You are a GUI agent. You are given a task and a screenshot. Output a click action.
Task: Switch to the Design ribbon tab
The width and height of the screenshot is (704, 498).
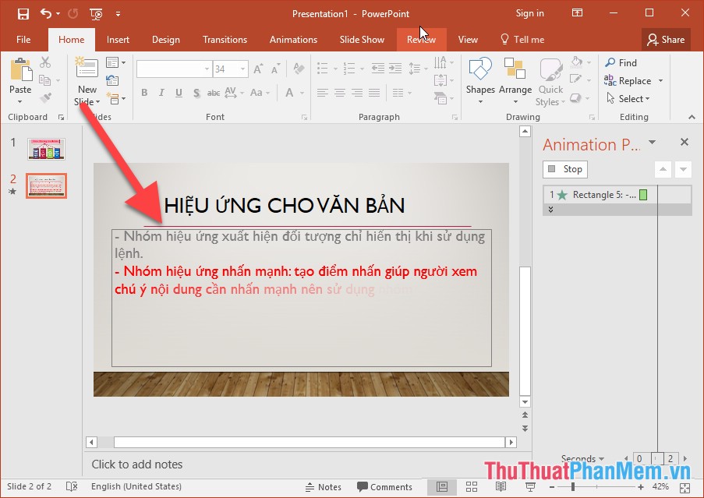pyautogui.click(x=165, y=39)
